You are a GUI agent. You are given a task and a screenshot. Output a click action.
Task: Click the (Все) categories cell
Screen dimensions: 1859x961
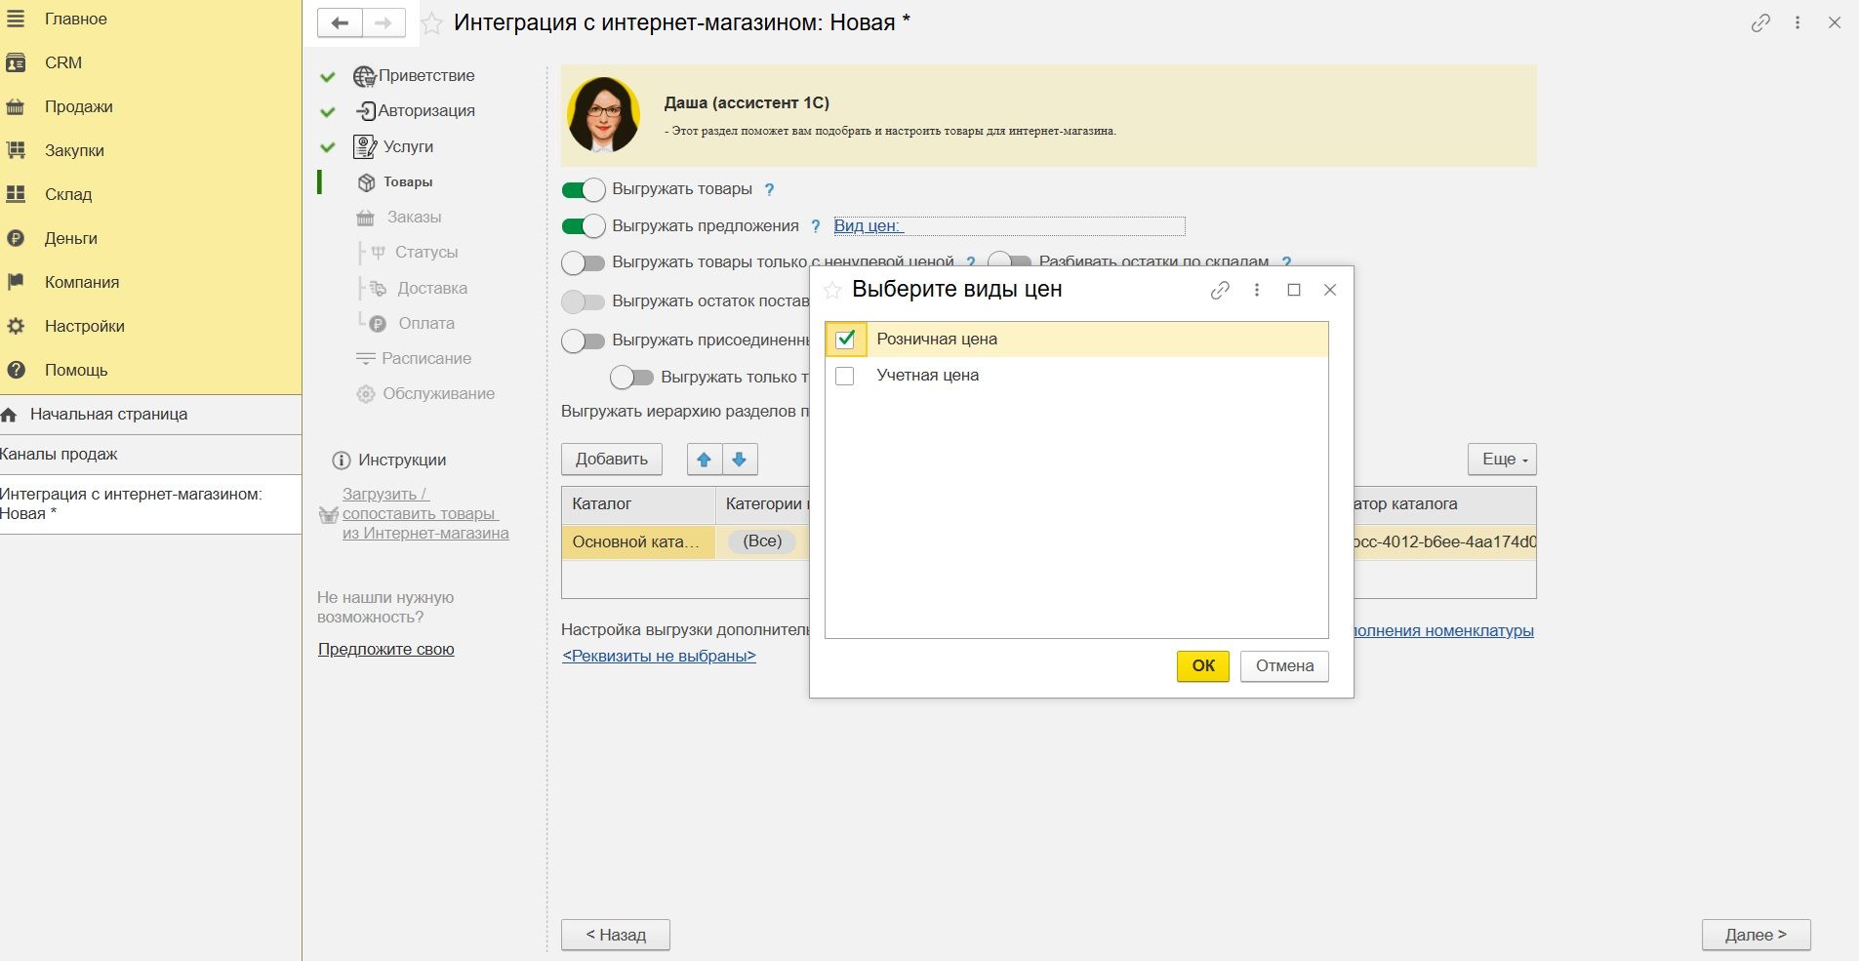tap(762, 541)
